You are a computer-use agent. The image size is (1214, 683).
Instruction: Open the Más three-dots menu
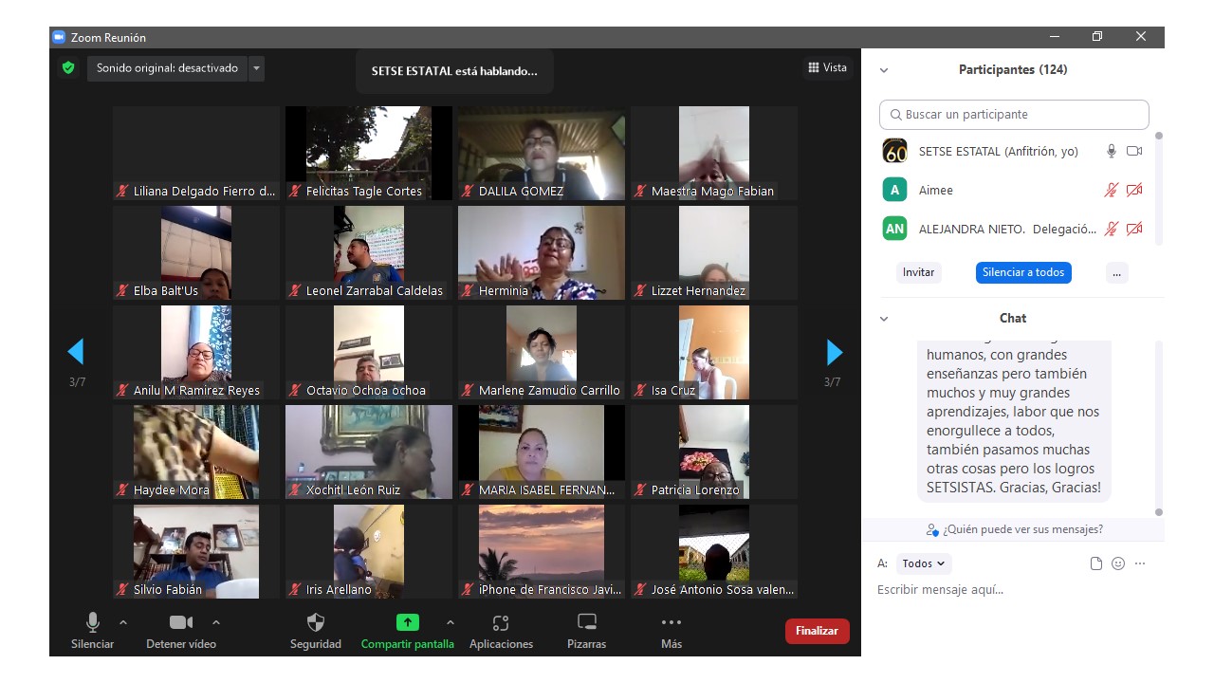tap(671, 623)
